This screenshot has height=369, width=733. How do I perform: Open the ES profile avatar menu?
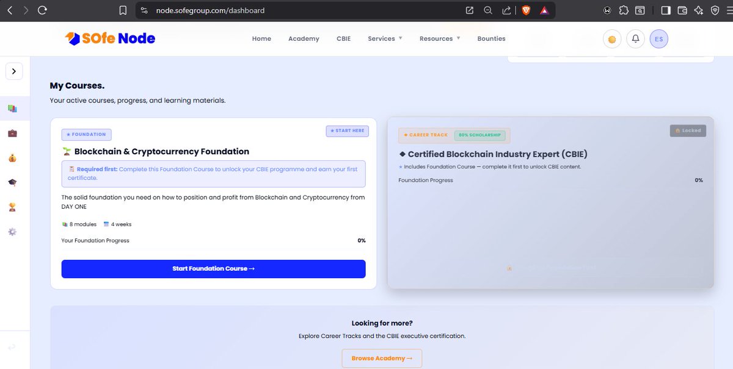pyautogui.click(x=658, y=39)
